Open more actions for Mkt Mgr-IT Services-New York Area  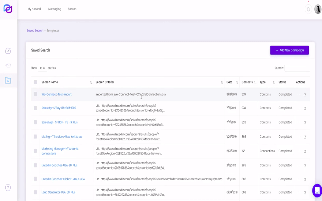pyautogui.click(x=299, y=137)
